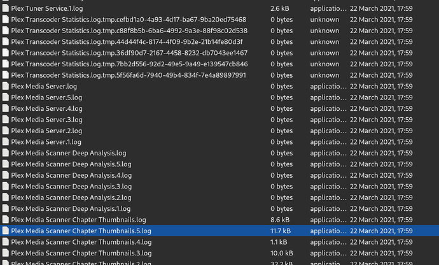Select file name Plex Media Server.5.log
This screenshot has height=265, width=439.
[x=46, y=97]
